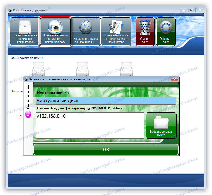Maximize the РЭМ control panel window

click(x=192, y=10)
